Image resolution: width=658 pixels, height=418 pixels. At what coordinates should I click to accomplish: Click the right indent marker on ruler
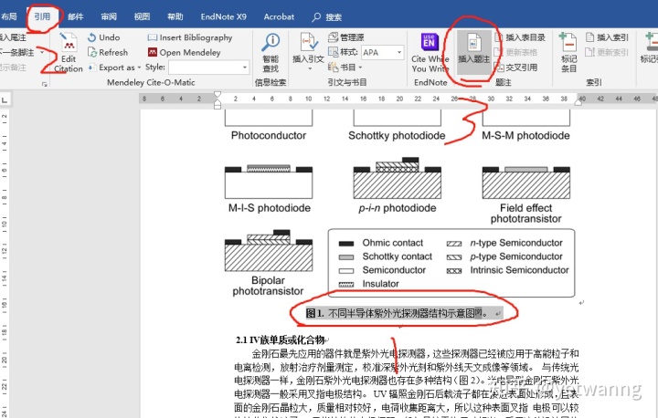click(x=578, y=102)
